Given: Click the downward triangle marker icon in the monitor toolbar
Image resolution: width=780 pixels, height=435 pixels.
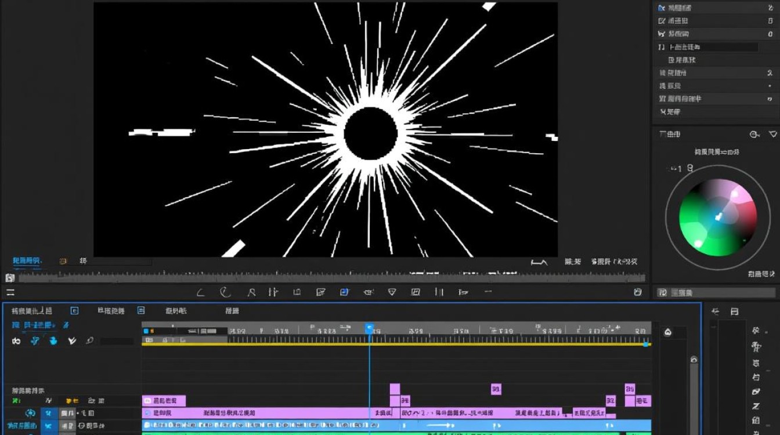Looking at the screenshot, I should pyautogui.click(x=392, y=292).
